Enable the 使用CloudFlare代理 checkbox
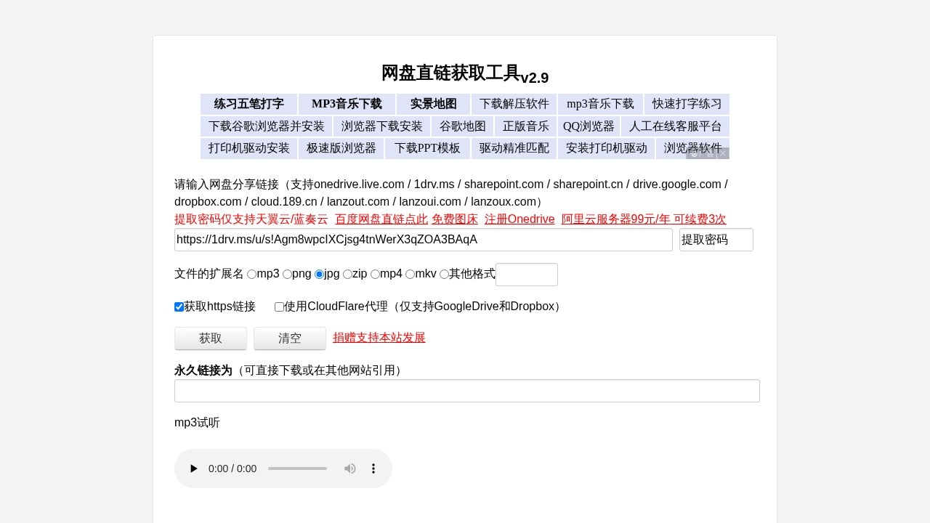Image resolution: width=930 pixels, height=523 pixels. click(x=279, y=307)
